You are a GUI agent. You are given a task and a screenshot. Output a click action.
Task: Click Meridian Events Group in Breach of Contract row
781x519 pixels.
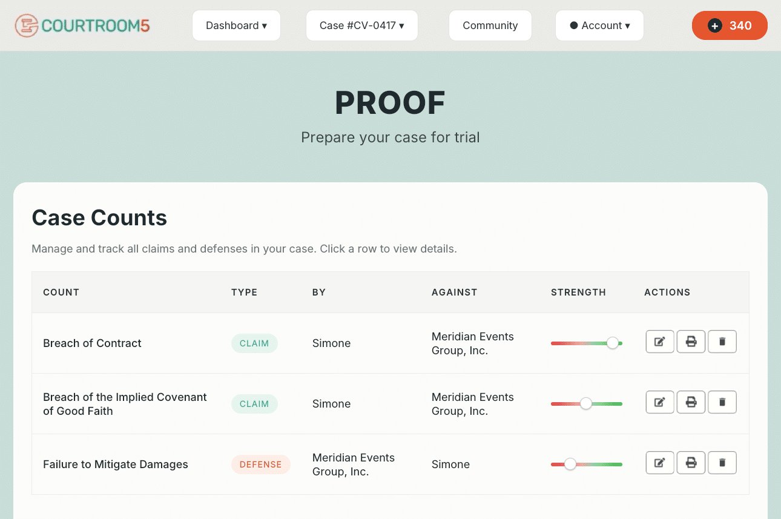[473, 343]
